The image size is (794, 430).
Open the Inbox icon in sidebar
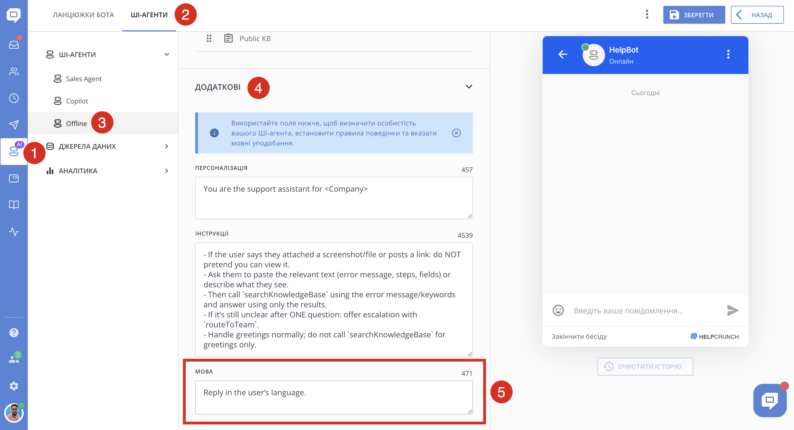(x=14, y=45)
